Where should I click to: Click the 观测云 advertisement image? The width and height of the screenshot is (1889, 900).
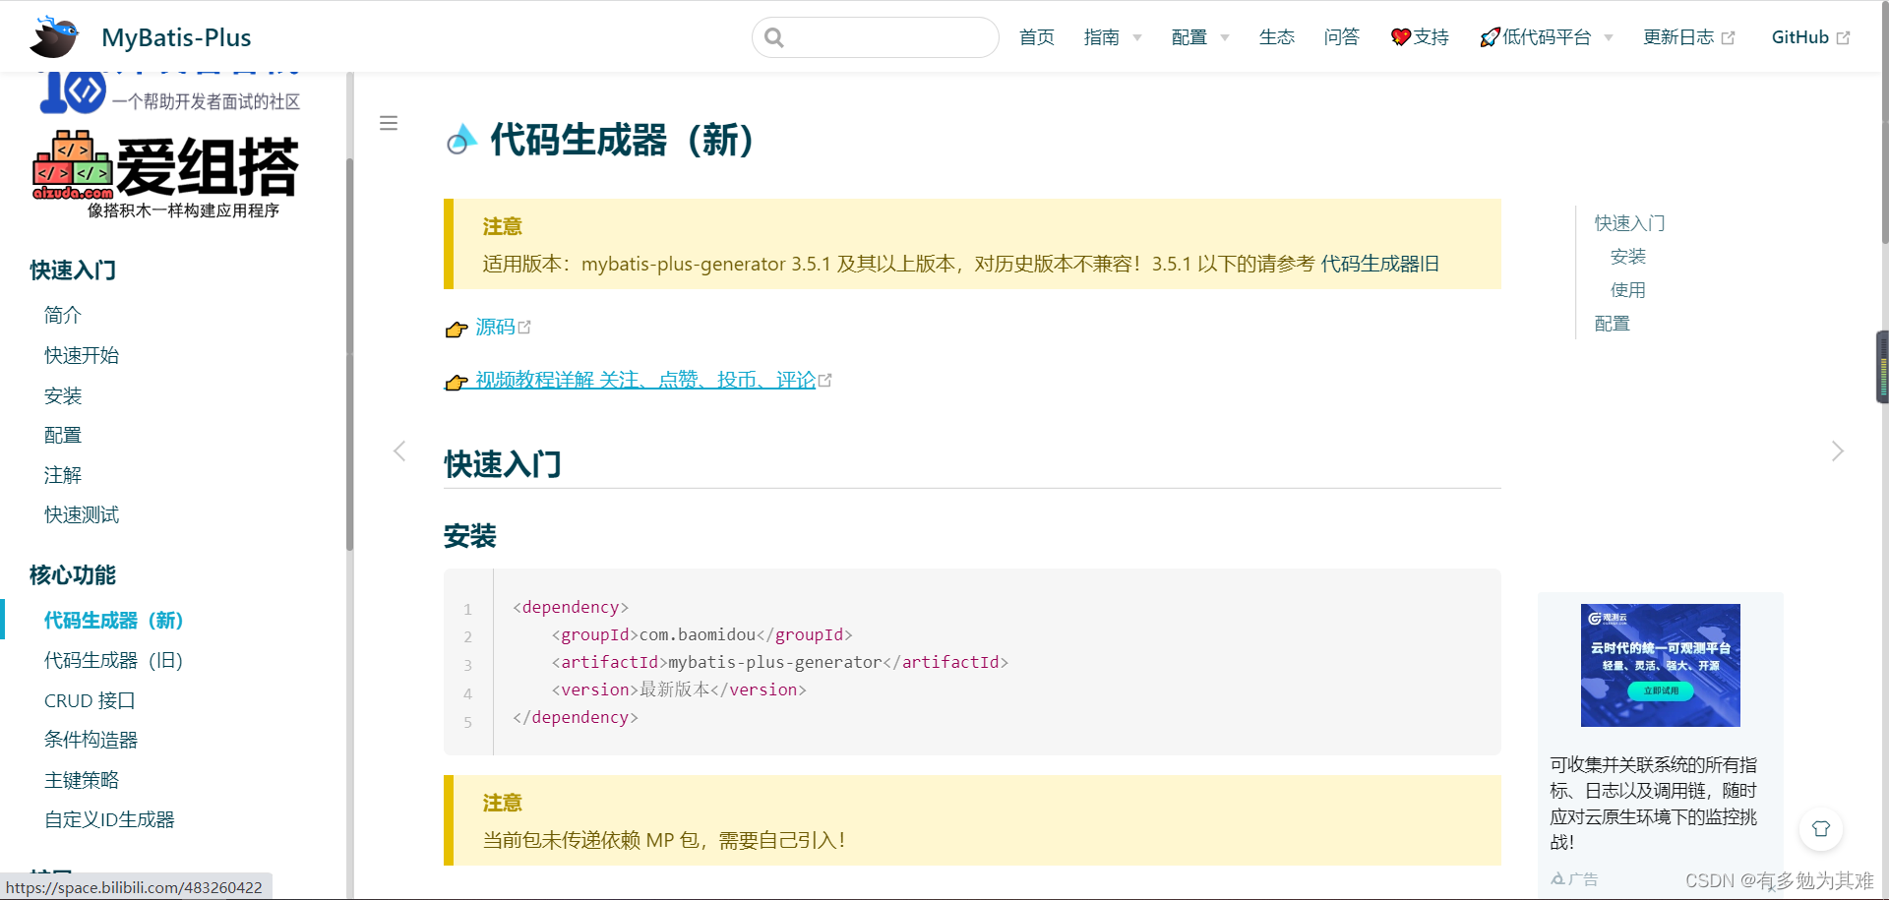pyautogui.click(x=1661, y=665)
